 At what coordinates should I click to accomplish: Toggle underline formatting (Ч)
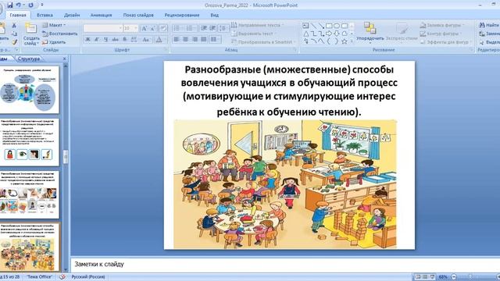(105, 40)
